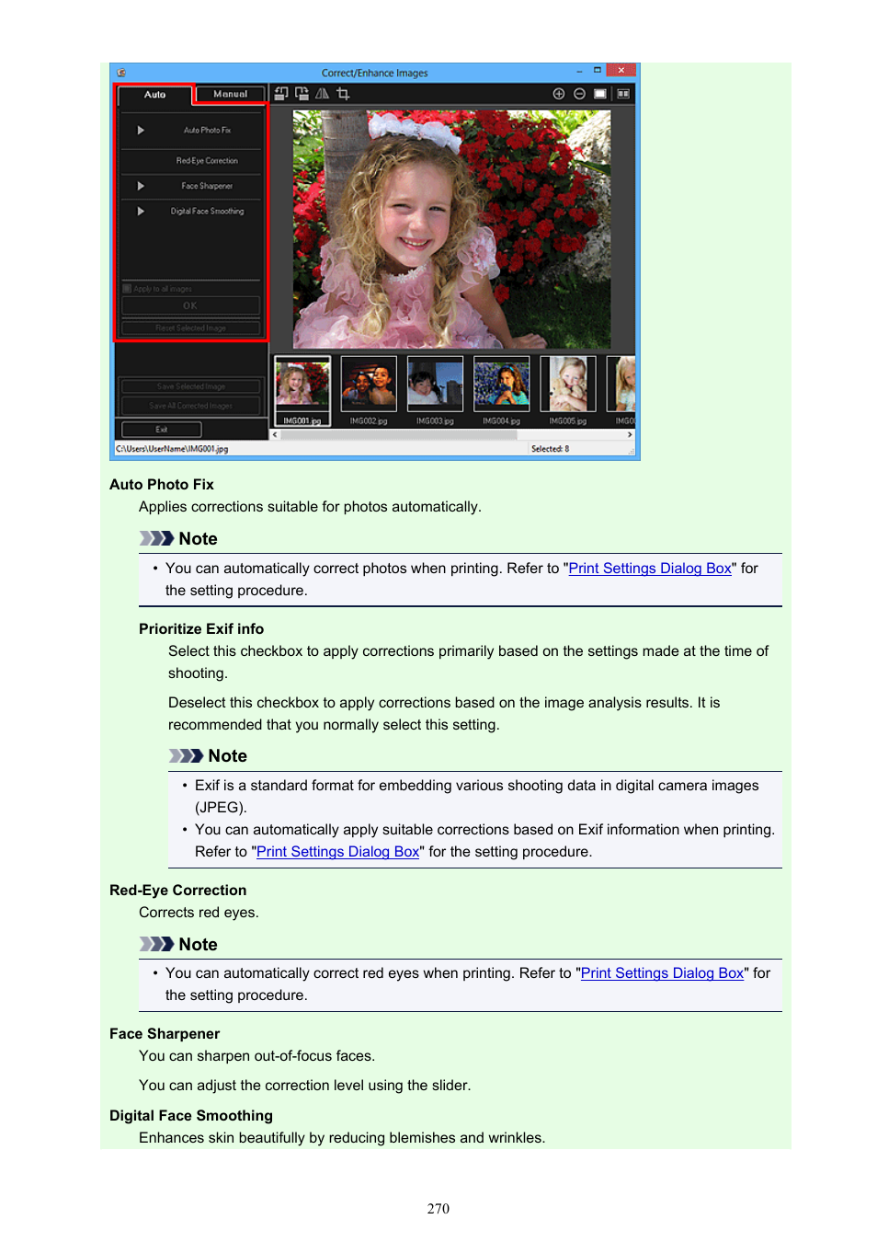877x1242 pixels.
Task: Select the IMG001.jpg thumbnail
Action: 302,390
